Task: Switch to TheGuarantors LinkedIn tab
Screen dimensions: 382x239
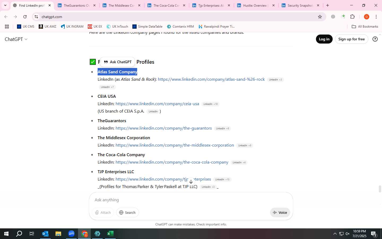Action: pos(76,5)
